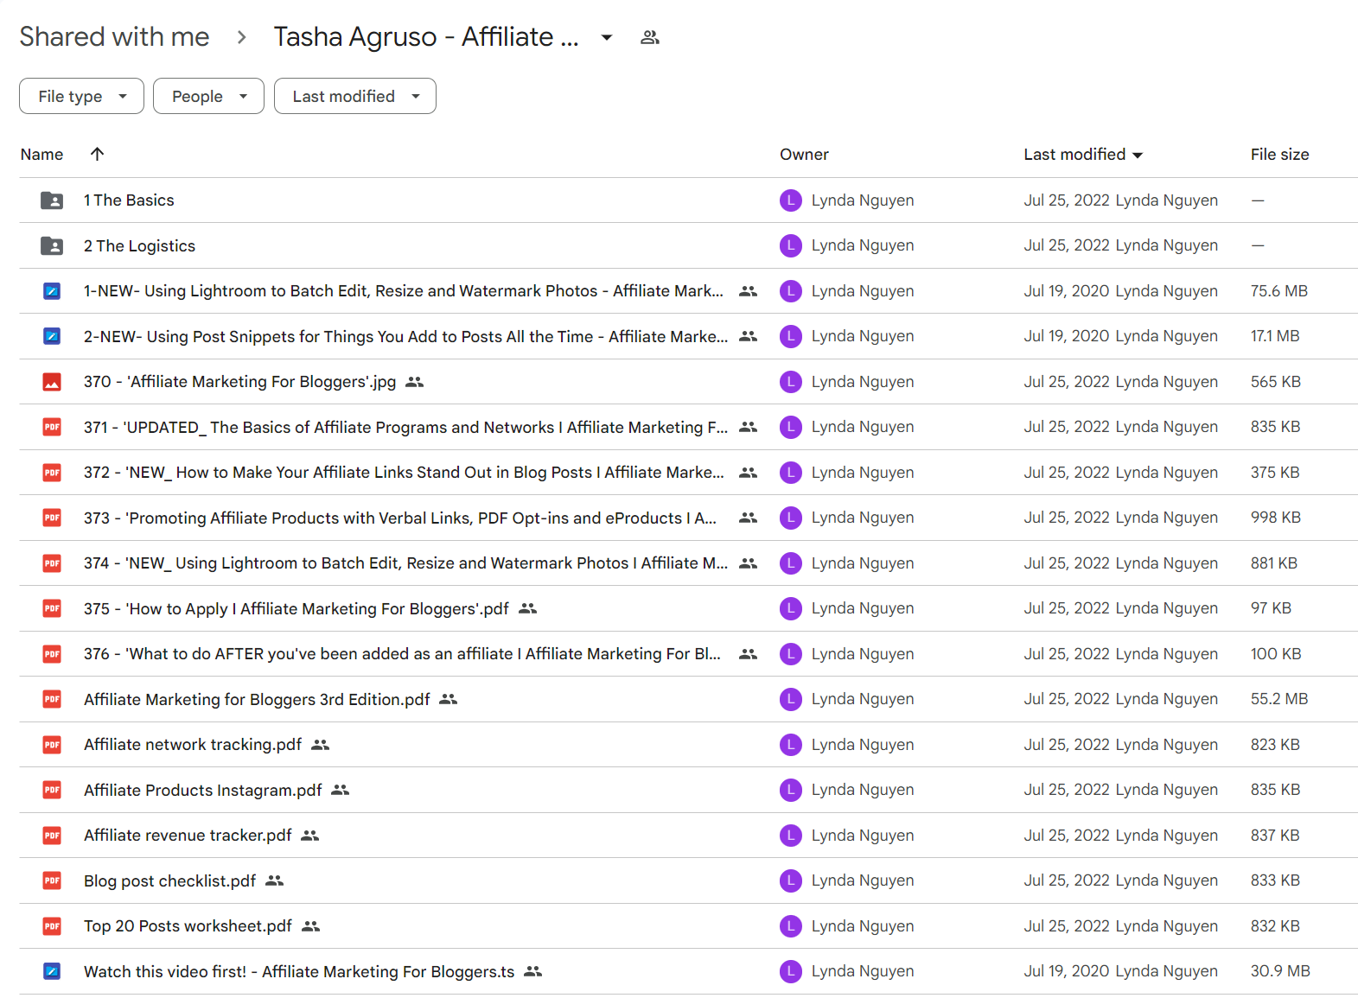Click the image icon for 370 Affiliate Marketing jpg
This screenshot has width=1358, height=998.
pos(52,382)
